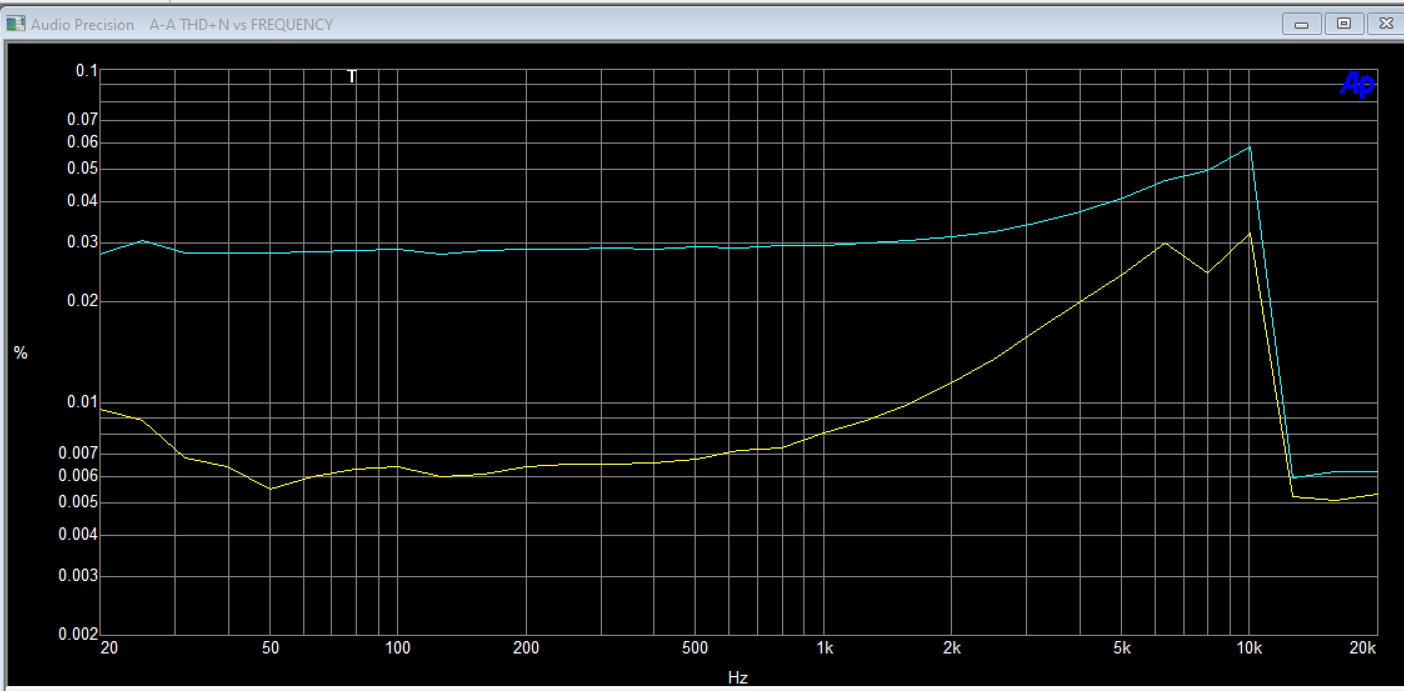This screenshot has height=691, width=1404.
Task: Click the 5k X-axis label
Action: 1121,649
